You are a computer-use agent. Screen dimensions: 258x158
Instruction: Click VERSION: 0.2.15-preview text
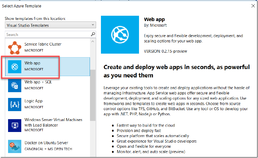pos(165,51)
